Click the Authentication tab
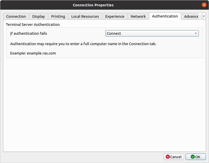The height and width of the screenshot is (163, 209). pos(165,16)
